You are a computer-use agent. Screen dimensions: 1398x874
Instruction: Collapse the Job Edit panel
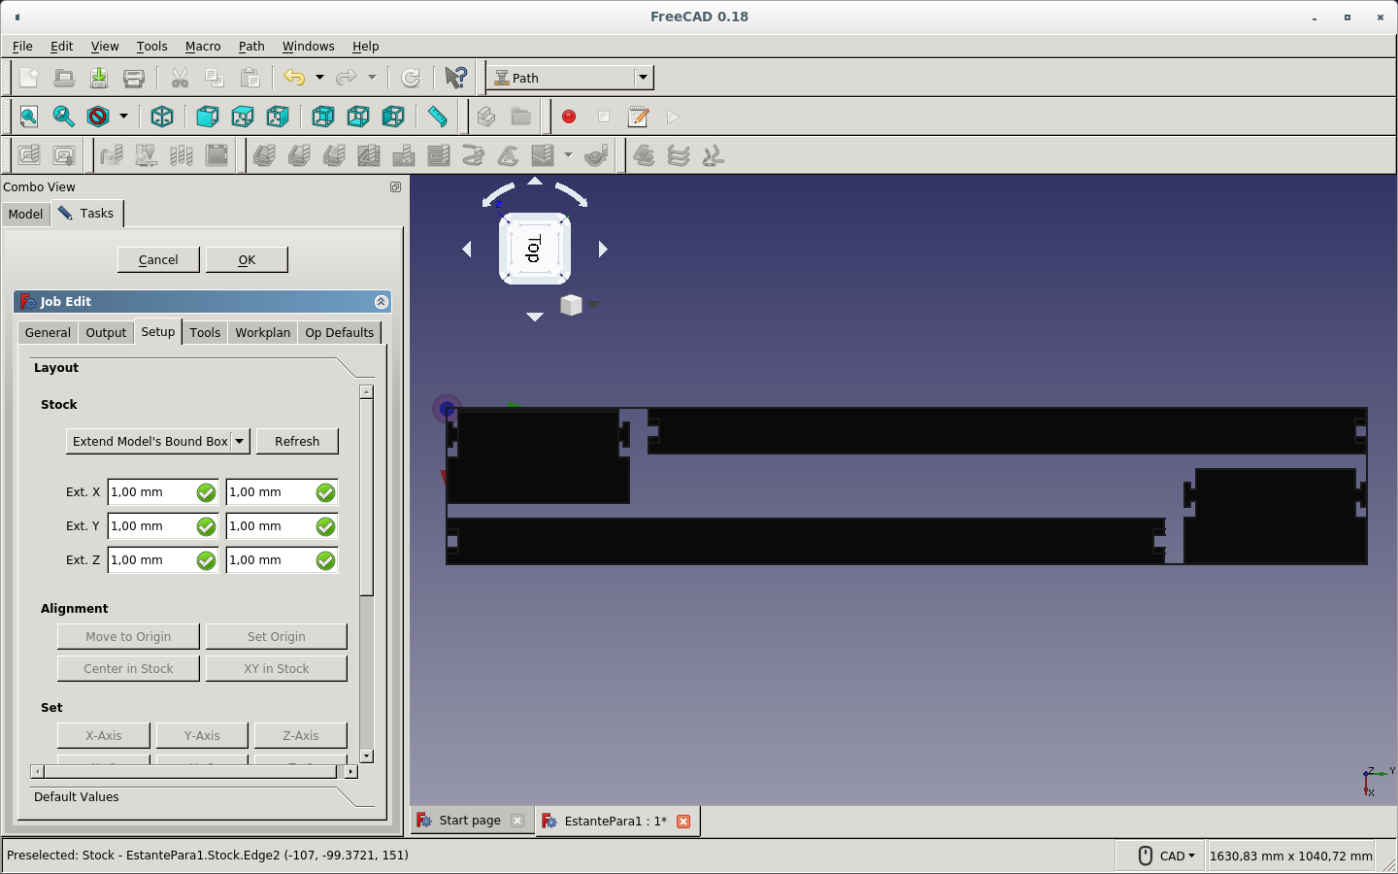[381, 302]
